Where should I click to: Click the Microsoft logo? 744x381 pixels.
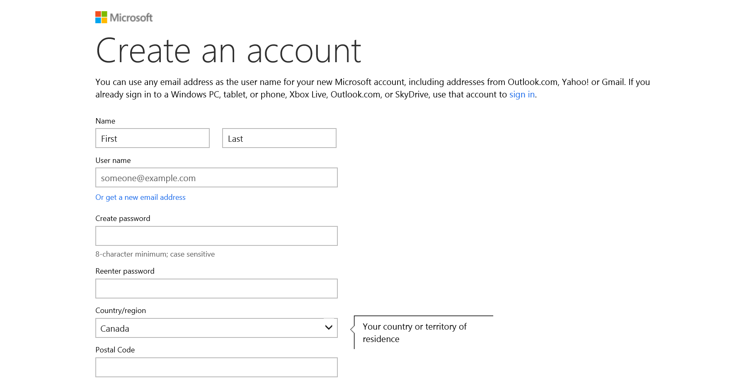coord(124,17)
